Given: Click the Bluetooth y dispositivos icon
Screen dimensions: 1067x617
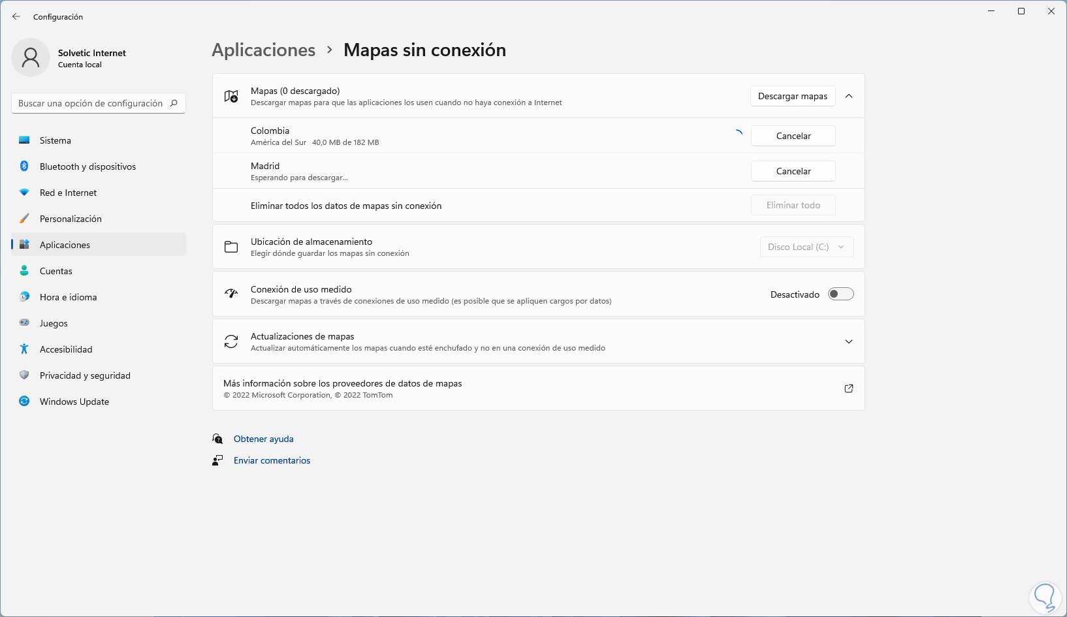Looking at the screenshot, I should 24,166.
